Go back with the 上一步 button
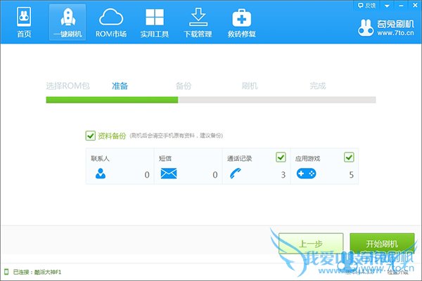The image size is (422, 281). 311,244
